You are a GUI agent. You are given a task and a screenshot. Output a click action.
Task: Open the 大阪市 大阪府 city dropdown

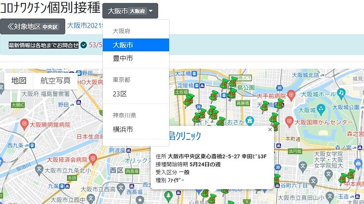130,11
